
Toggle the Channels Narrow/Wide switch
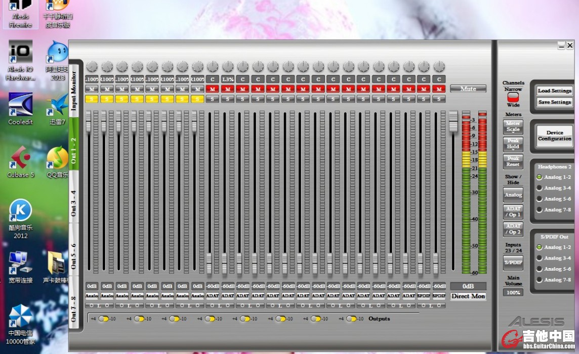pyautogui.click(x=513, y=97)
